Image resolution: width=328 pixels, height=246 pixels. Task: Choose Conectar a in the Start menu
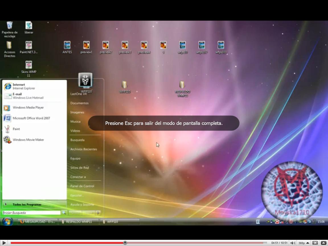[x=78, y=177]
